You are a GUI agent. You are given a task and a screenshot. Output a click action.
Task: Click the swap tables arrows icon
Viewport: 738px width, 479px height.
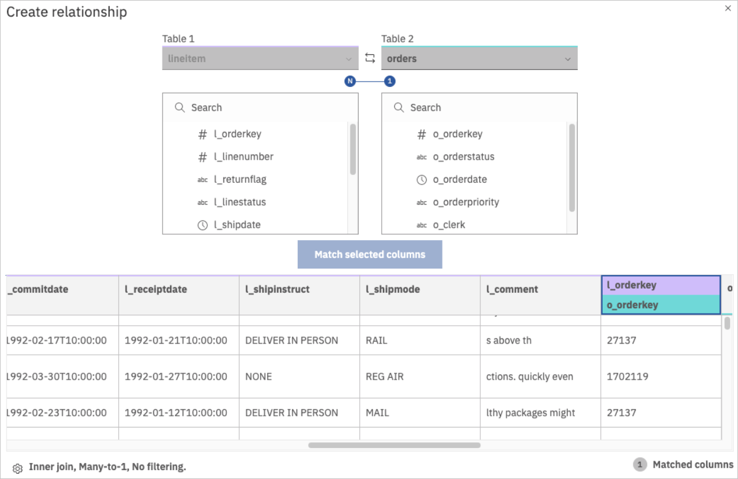370,58
